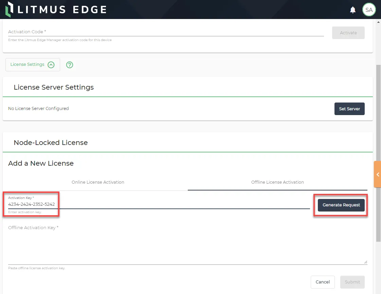Click the 'Add a New License' heading
This screenshot has width=381, height=294.
41,163
